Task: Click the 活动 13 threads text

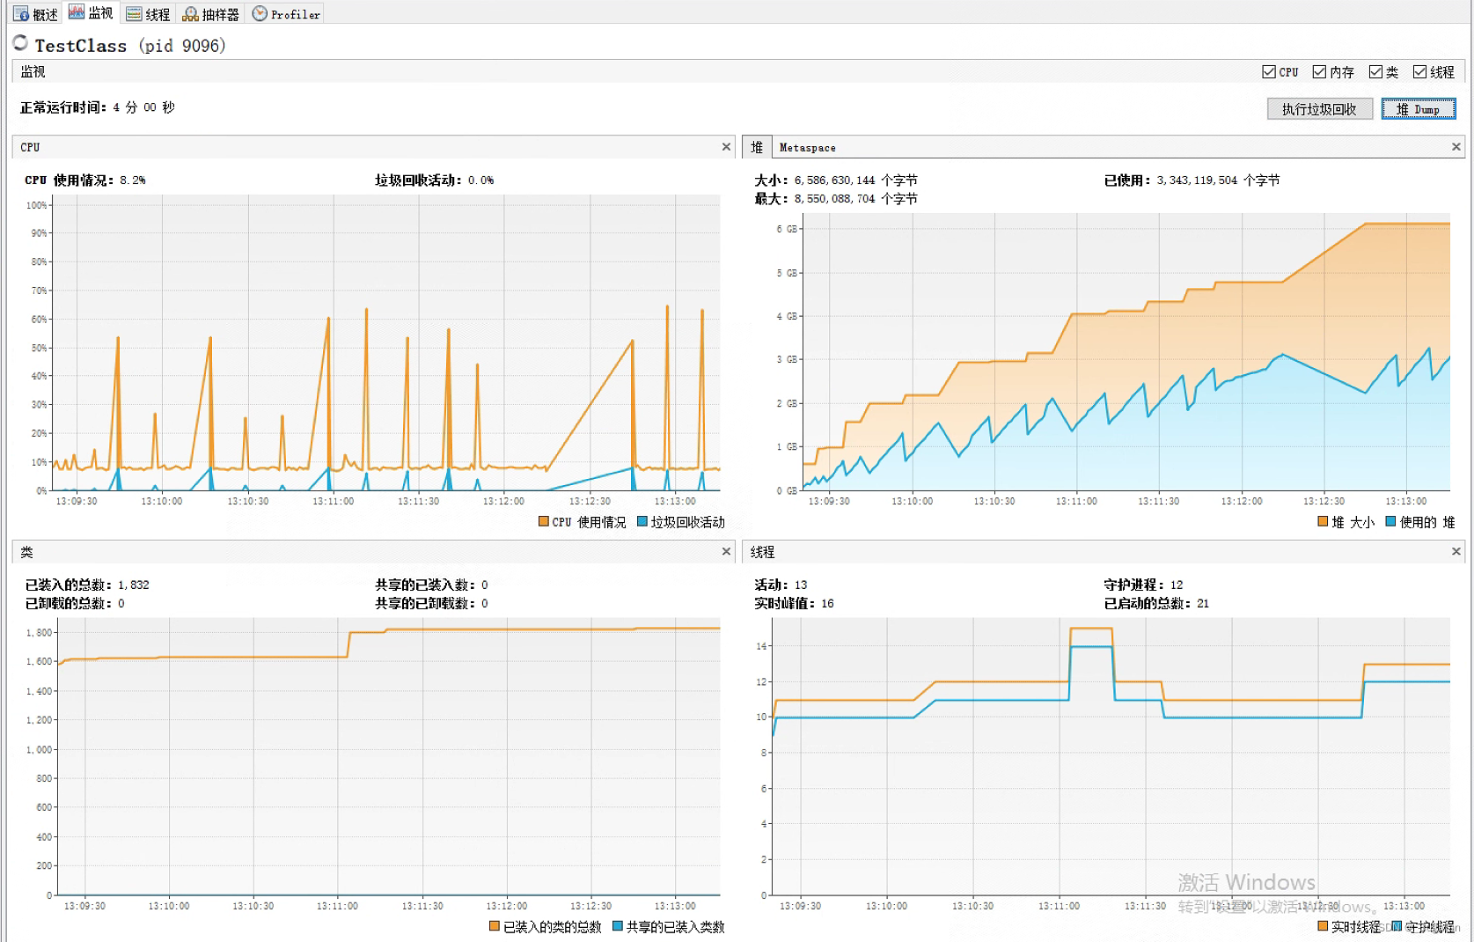Action: pos(781,585)
